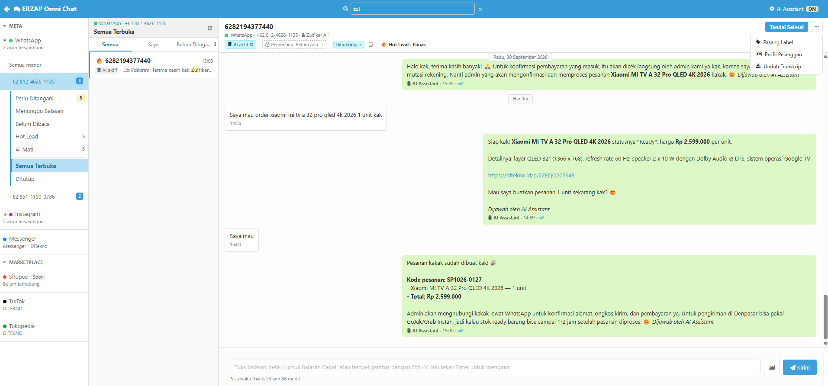Open the Pemegang: Belum ada dropdown

click(295, 45)
